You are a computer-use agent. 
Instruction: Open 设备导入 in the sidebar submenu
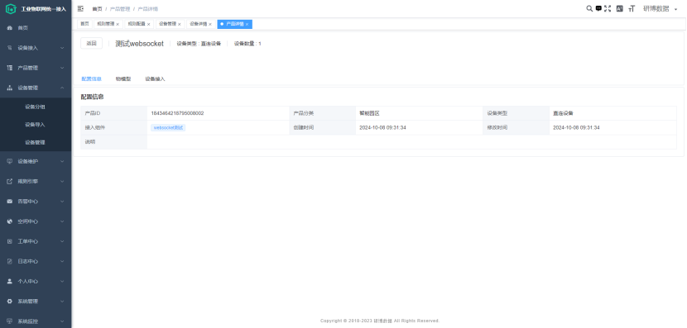pos(36,125)
